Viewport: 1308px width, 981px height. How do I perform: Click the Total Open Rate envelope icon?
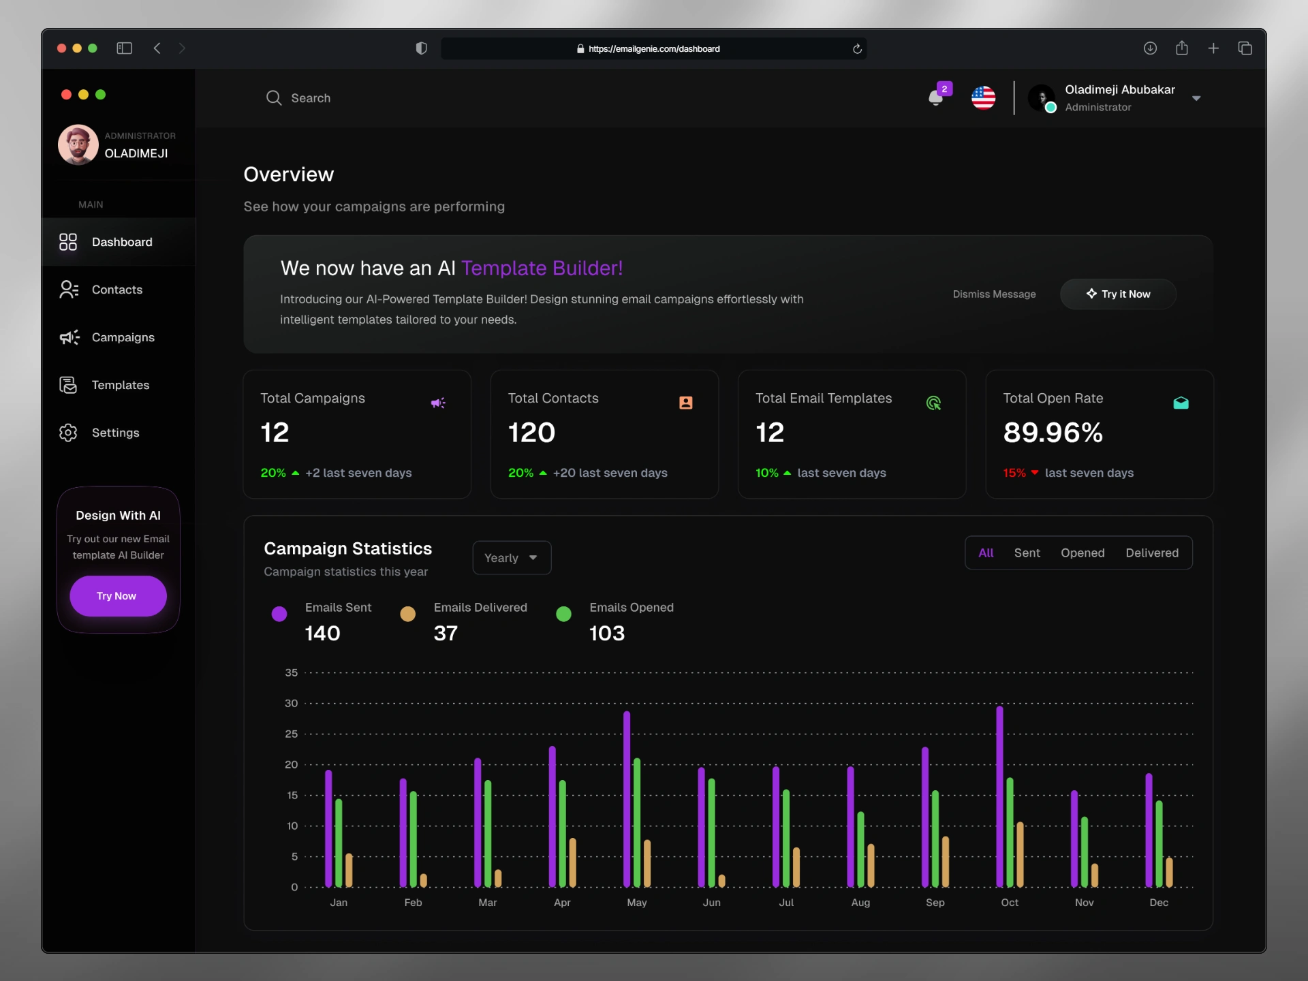pyautogui.click(x=1181, y=403)
